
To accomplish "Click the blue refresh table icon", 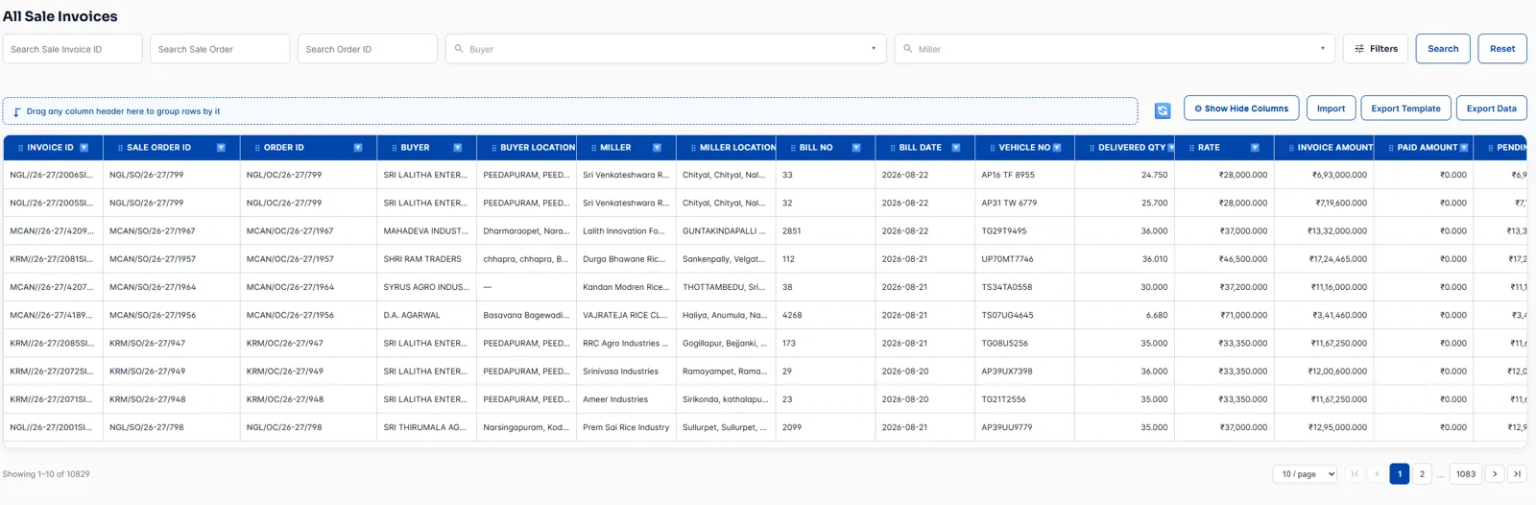I will (1163, 110).
